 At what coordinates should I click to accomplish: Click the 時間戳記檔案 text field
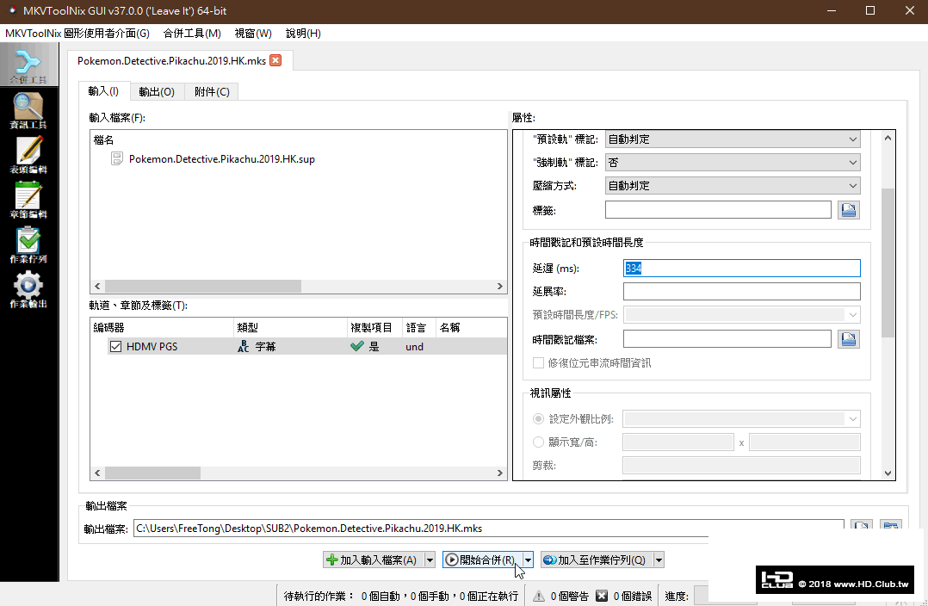(x=727, y=339)
